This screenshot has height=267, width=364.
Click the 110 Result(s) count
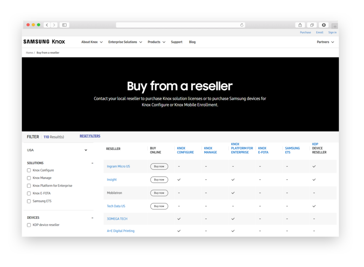[54, 137]
